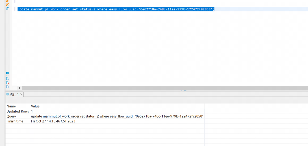Click the Value column header
The width and height of the screenshot is (308, 146).
[x=35, y=106]
